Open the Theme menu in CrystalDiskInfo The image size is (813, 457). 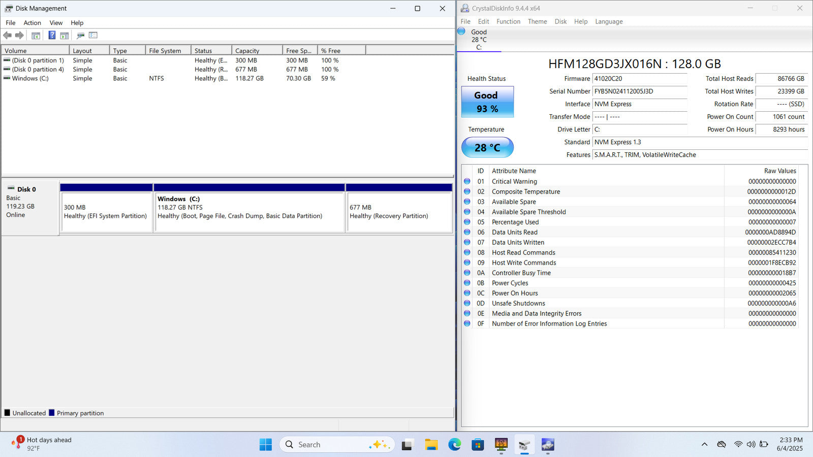pyautogui.click(x=537, y=21)
